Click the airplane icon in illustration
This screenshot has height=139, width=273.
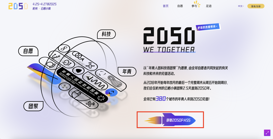click(90, 104)
